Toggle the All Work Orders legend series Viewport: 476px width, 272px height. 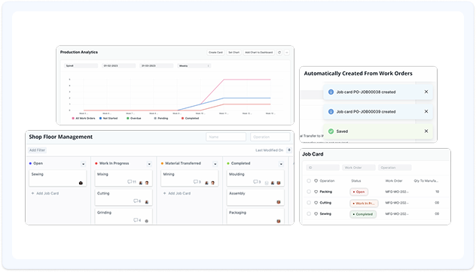coord(84,119)
